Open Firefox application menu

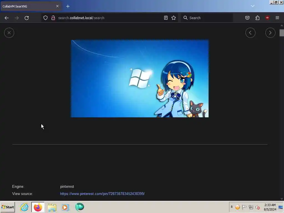click(277, 18)
